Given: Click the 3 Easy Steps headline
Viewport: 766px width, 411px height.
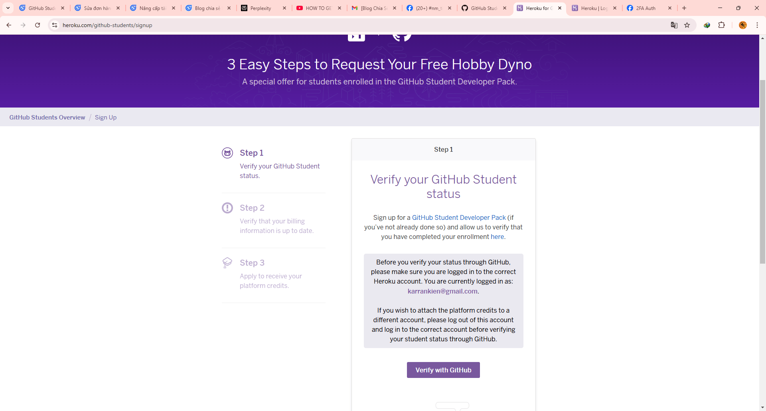Looking at the screenshot, I should (x=379, y=64).
